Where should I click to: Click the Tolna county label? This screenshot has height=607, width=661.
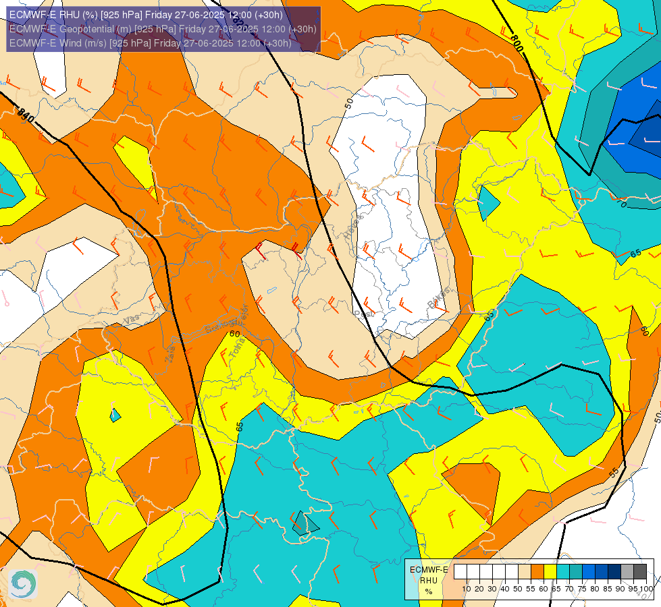(x=238, y=348)
